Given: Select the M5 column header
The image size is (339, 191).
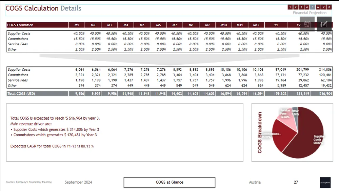Looking at the screenshot, I should (142, 25).
